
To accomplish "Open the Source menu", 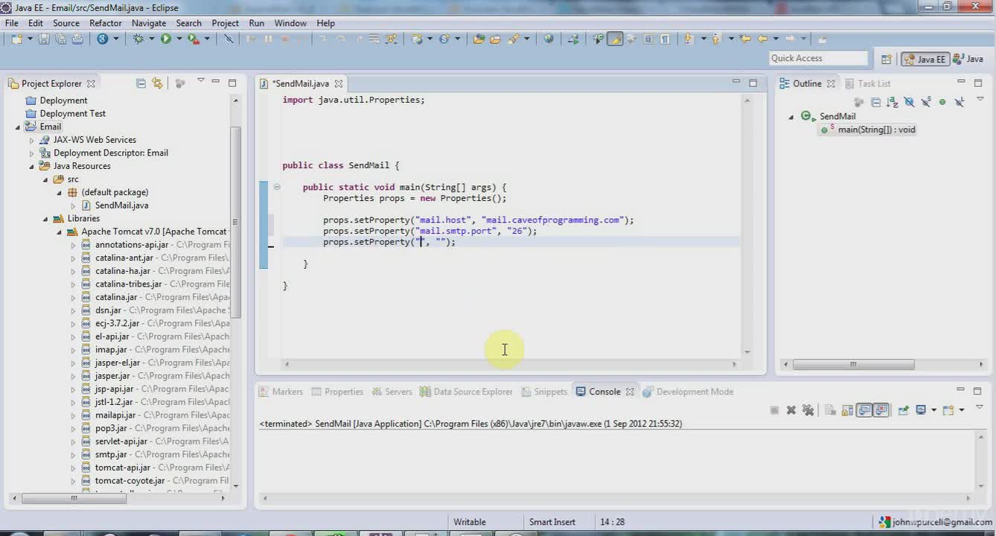I will point(66,23).
